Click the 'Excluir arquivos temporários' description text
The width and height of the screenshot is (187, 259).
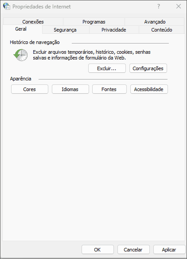click(x=92, y=55)
